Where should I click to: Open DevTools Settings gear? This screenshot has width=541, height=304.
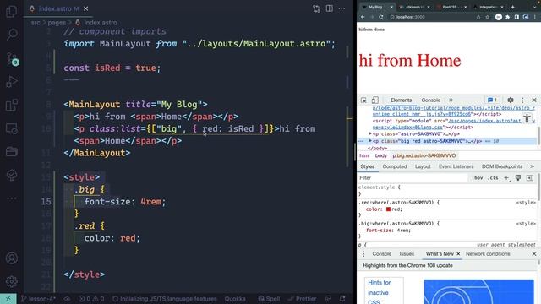pos(511,100)
